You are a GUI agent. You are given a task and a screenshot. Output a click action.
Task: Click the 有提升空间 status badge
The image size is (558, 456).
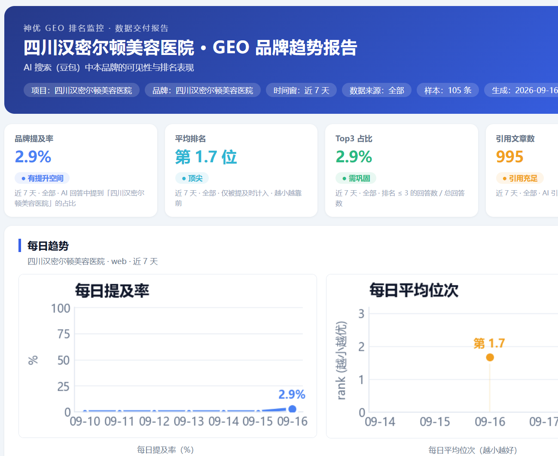coord(42,178)
